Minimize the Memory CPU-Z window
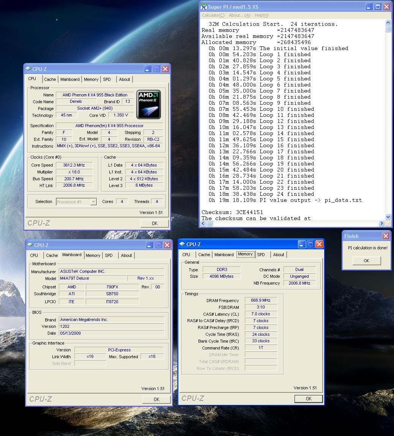394x436 pixels. 302,244
